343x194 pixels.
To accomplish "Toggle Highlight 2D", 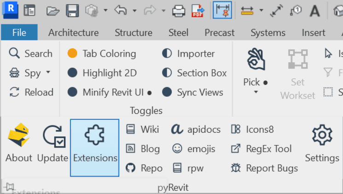I will 102,73.
